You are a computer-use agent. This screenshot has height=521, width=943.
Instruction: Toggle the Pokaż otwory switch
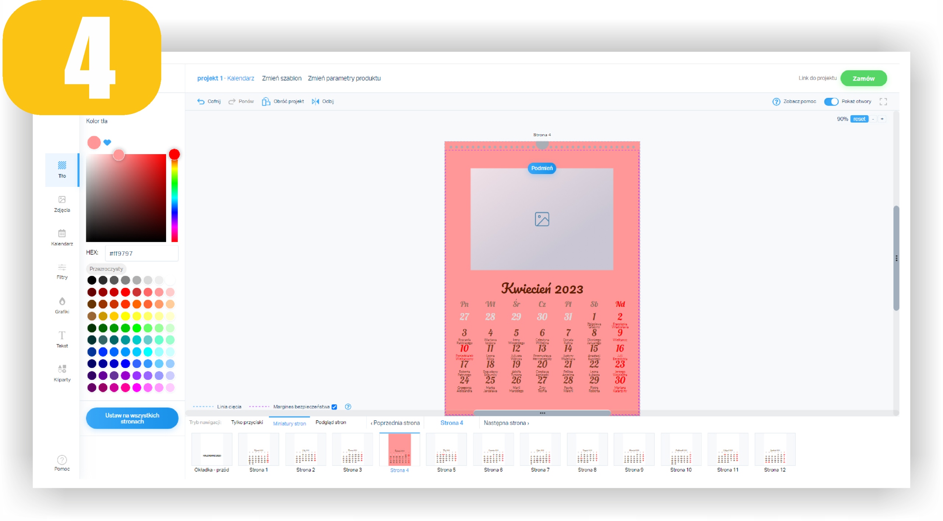pos(831,102)
